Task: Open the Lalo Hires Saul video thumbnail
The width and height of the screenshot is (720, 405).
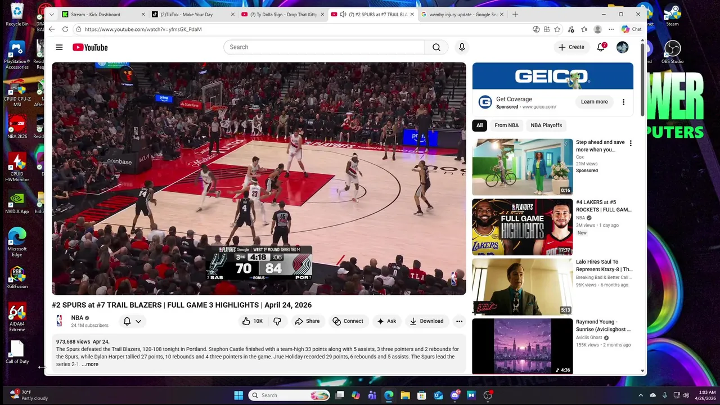Action: click(523, 287)
